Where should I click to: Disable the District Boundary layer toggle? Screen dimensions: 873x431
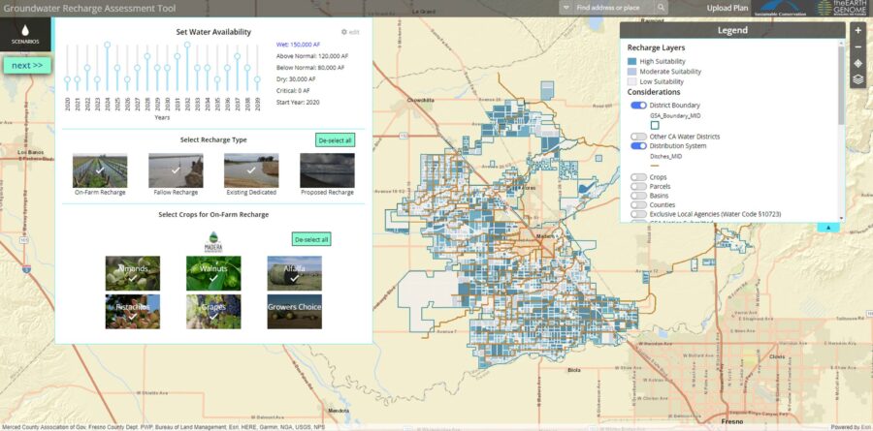pyautogui.click(x=638, y=105)
